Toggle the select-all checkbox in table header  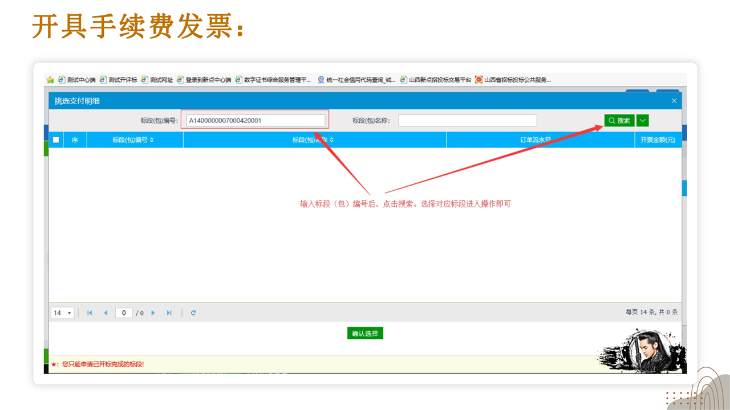(x=56, y=140)
